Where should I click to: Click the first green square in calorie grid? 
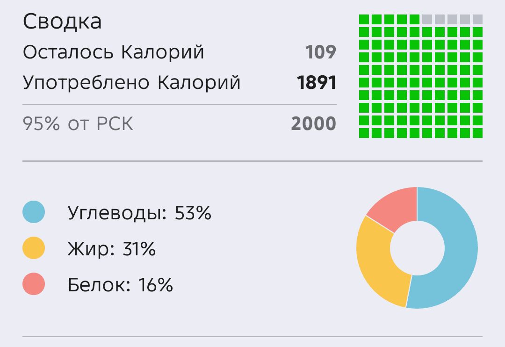tap(364, 19)
